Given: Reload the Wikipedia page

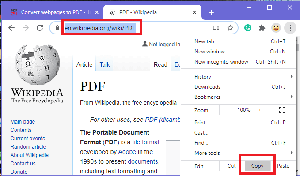Looking at the screenshot, I should coord(40,28).
